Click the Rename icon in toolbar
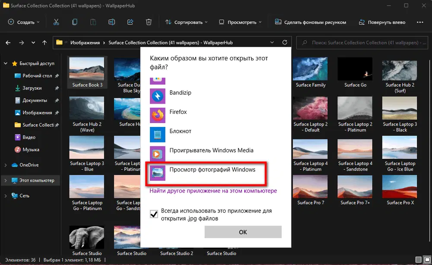Viewport: 432px width, 265px height. (x=111, y=22)
